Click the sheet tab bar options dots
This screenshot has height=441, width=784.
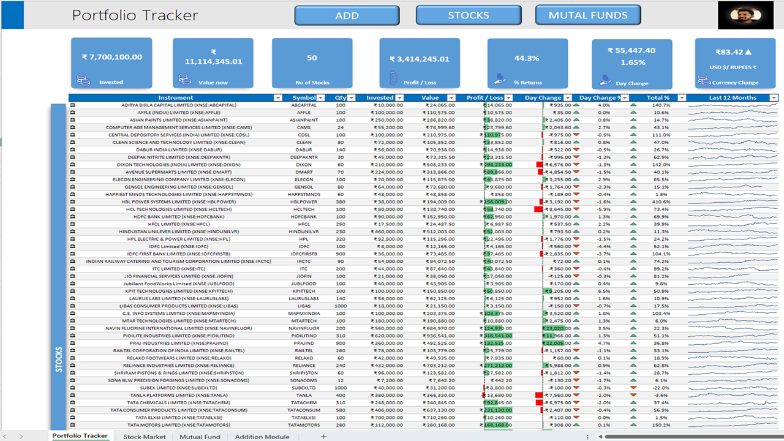(588, 437)
